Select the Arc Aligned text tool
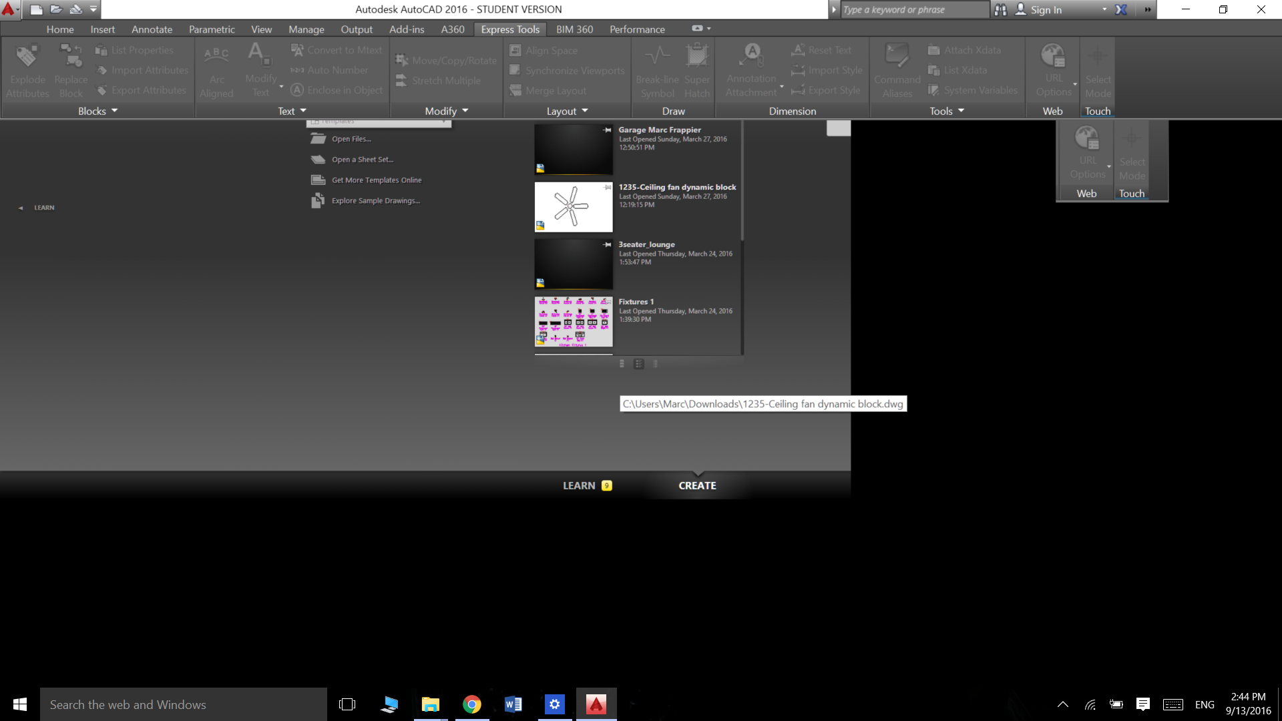Screen dimensions: 1282x721 point(216,69)
